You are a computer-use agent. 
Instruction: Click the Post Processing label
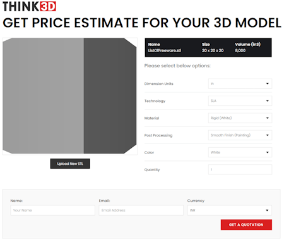point(158,135)
